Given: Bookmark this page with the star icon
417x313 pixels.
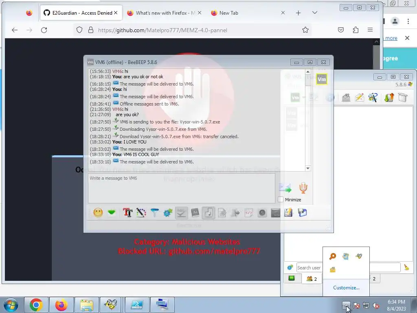Looking at the screenshot, I should point(305,30).
